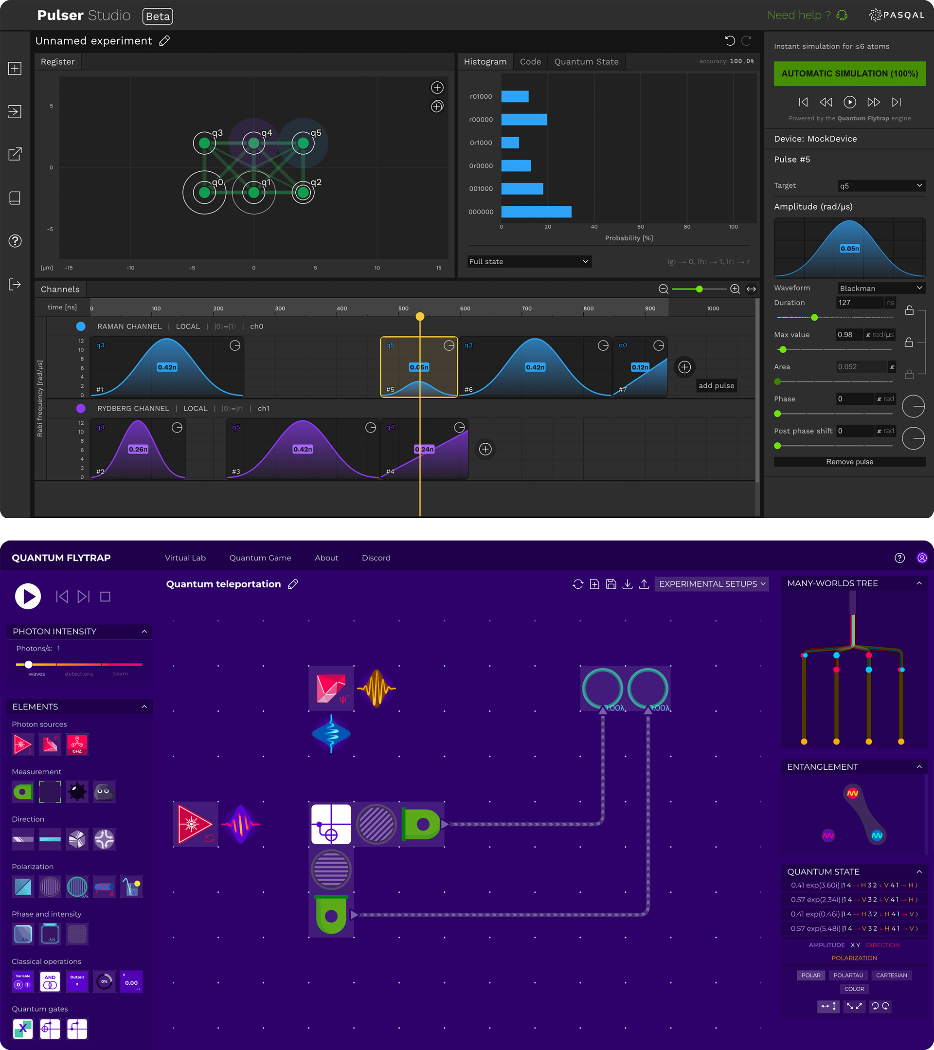Select the bomb measurement element

(x=77, y=792)
